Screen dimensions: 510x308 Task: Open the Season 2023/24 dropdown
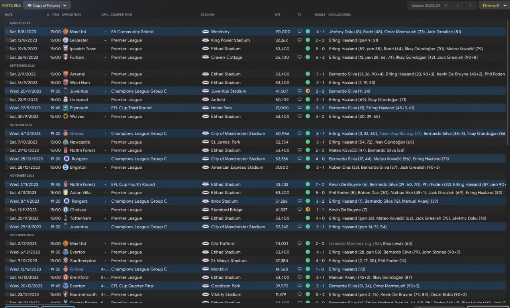coord(429,6)
